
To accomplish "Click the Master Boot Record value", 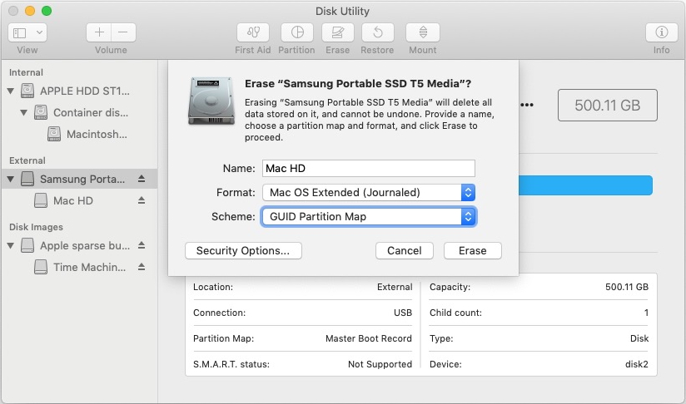I will [368, 338].
